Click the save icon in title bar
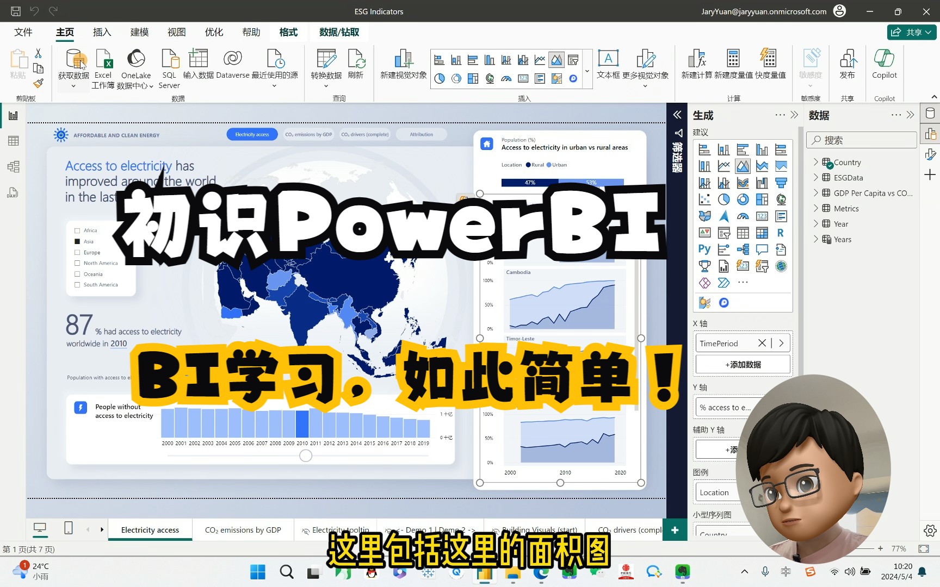940x587 pixels. 16,11
